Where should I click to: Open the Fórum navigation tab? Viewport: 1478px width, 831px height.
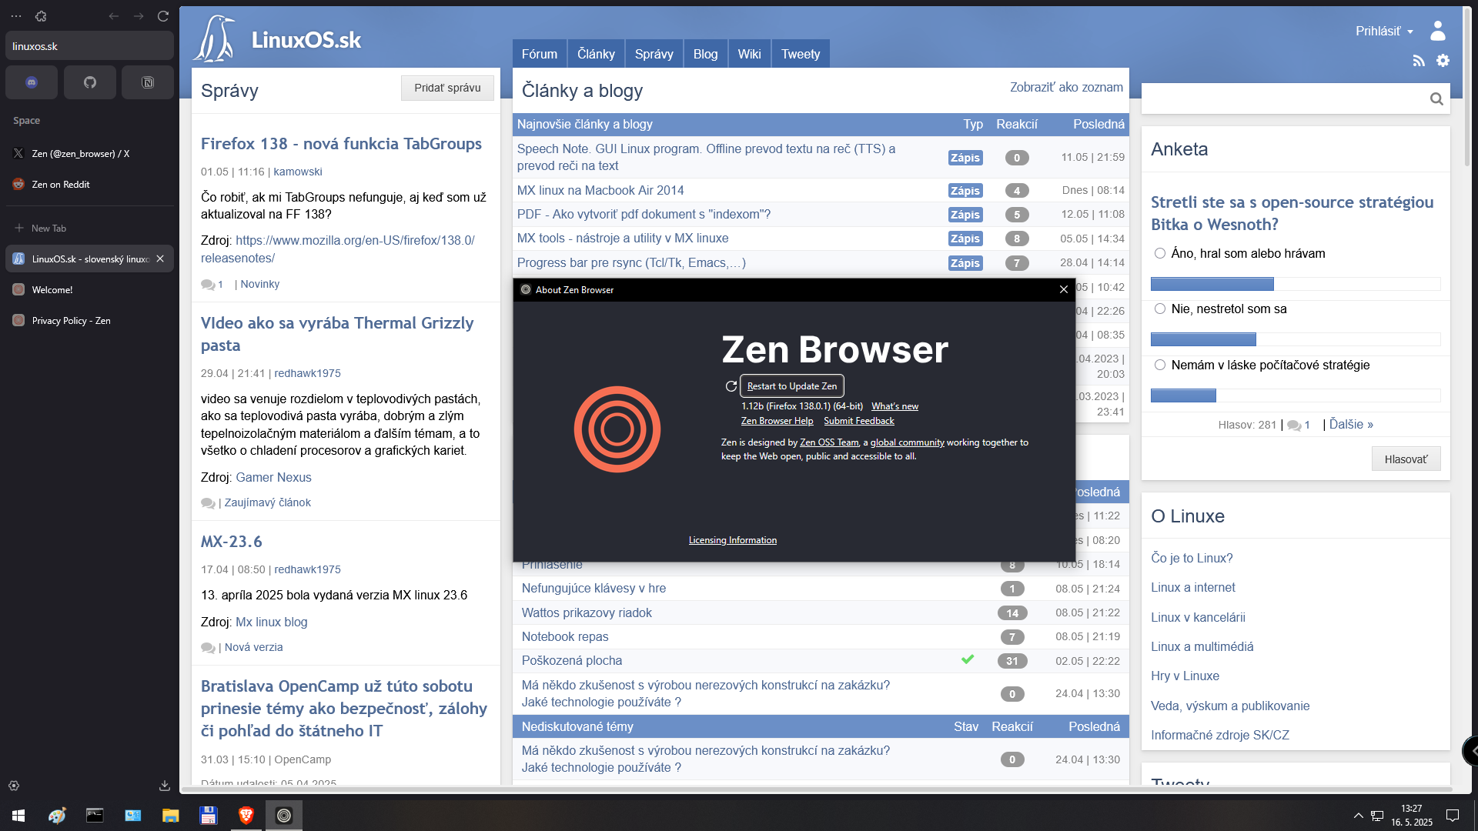539,54
